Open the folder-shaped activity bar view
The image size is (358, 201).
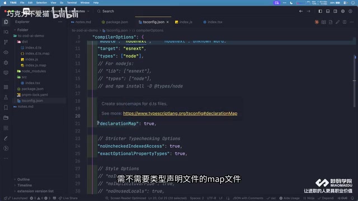(x=6, y=118)
